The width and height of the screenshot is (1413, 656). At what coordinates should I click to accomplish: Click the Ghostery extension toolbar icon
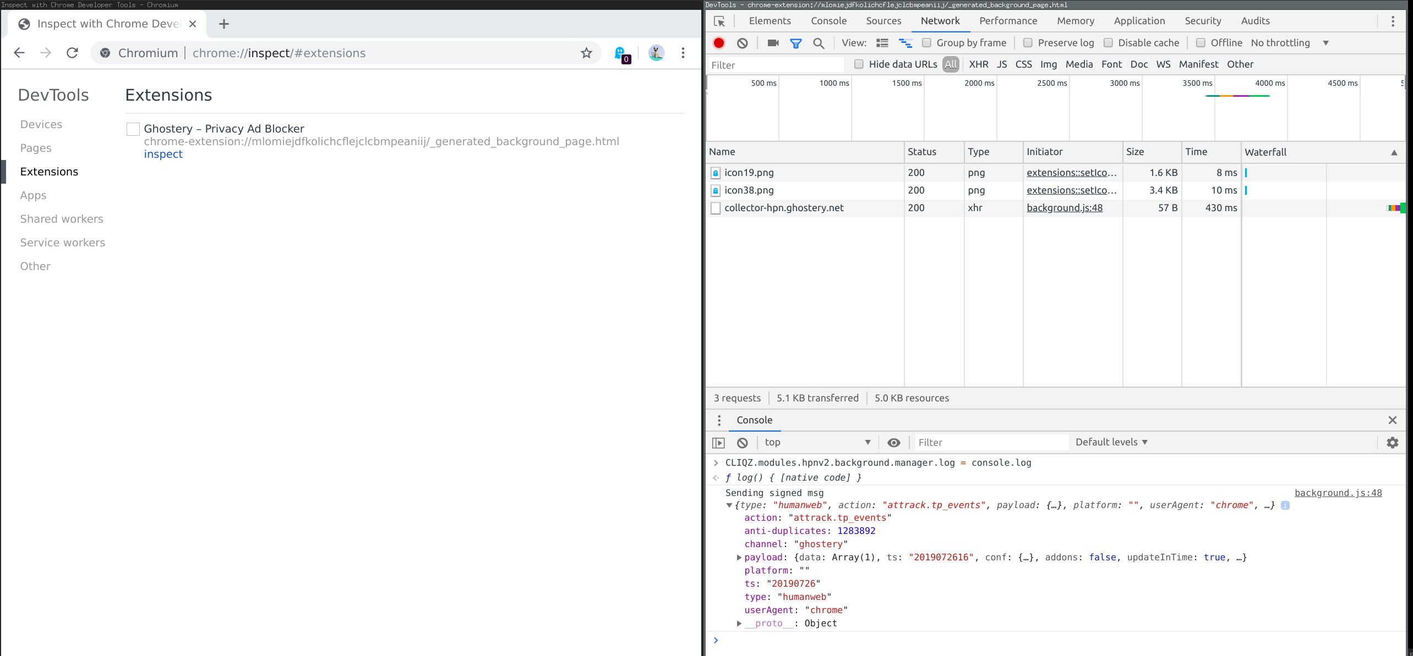click(621, 53)
